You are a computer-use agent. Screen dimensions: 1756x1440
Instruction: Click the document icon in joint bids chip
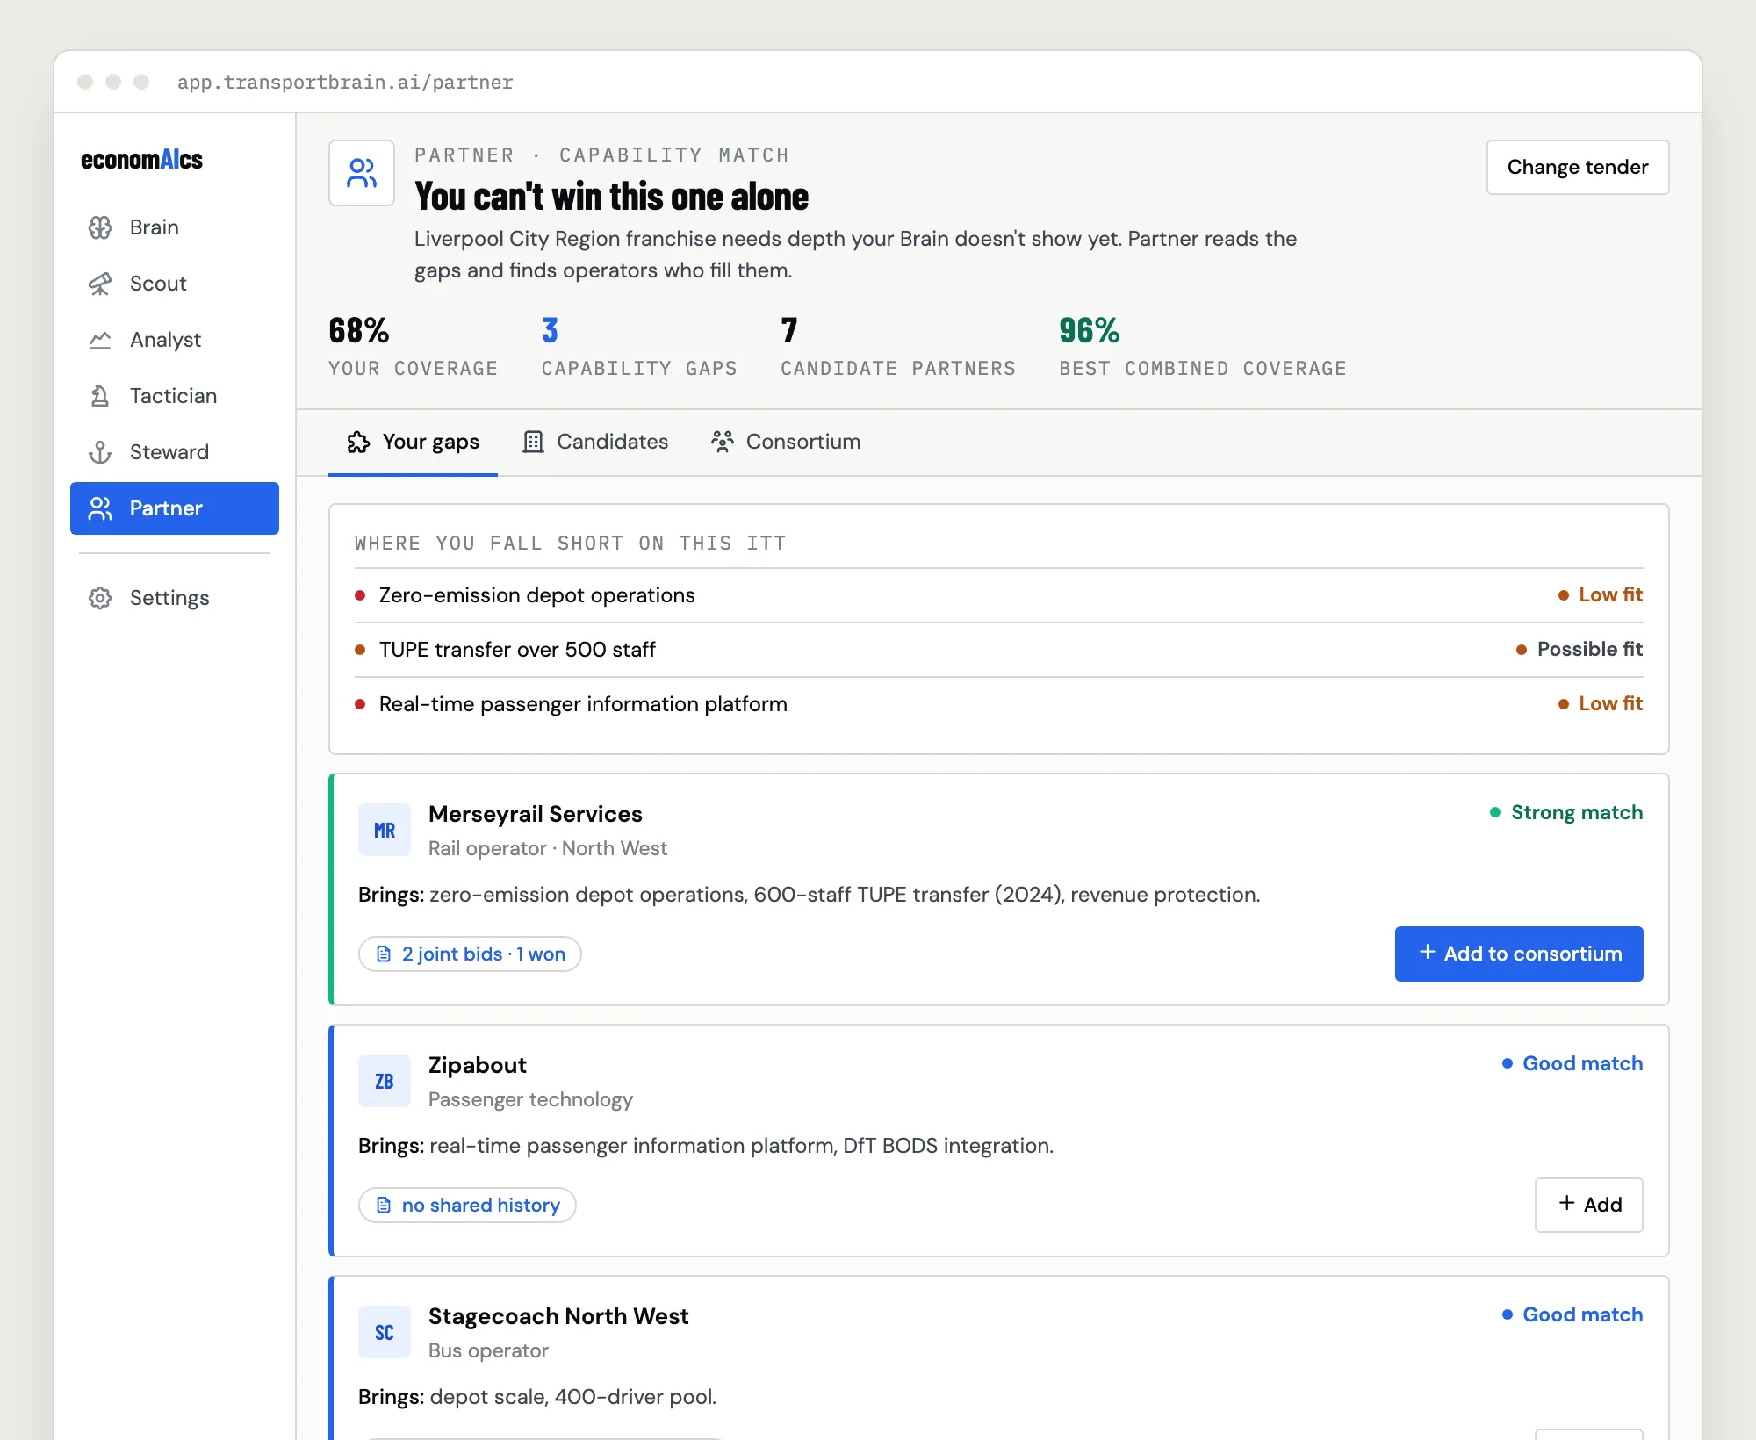point(384,954)
